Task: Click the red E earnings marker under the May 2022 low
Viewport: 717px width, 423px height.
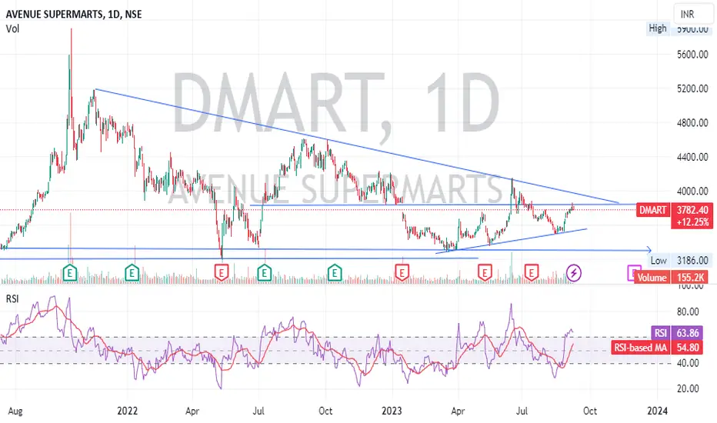Action: (x=222, y=274)
